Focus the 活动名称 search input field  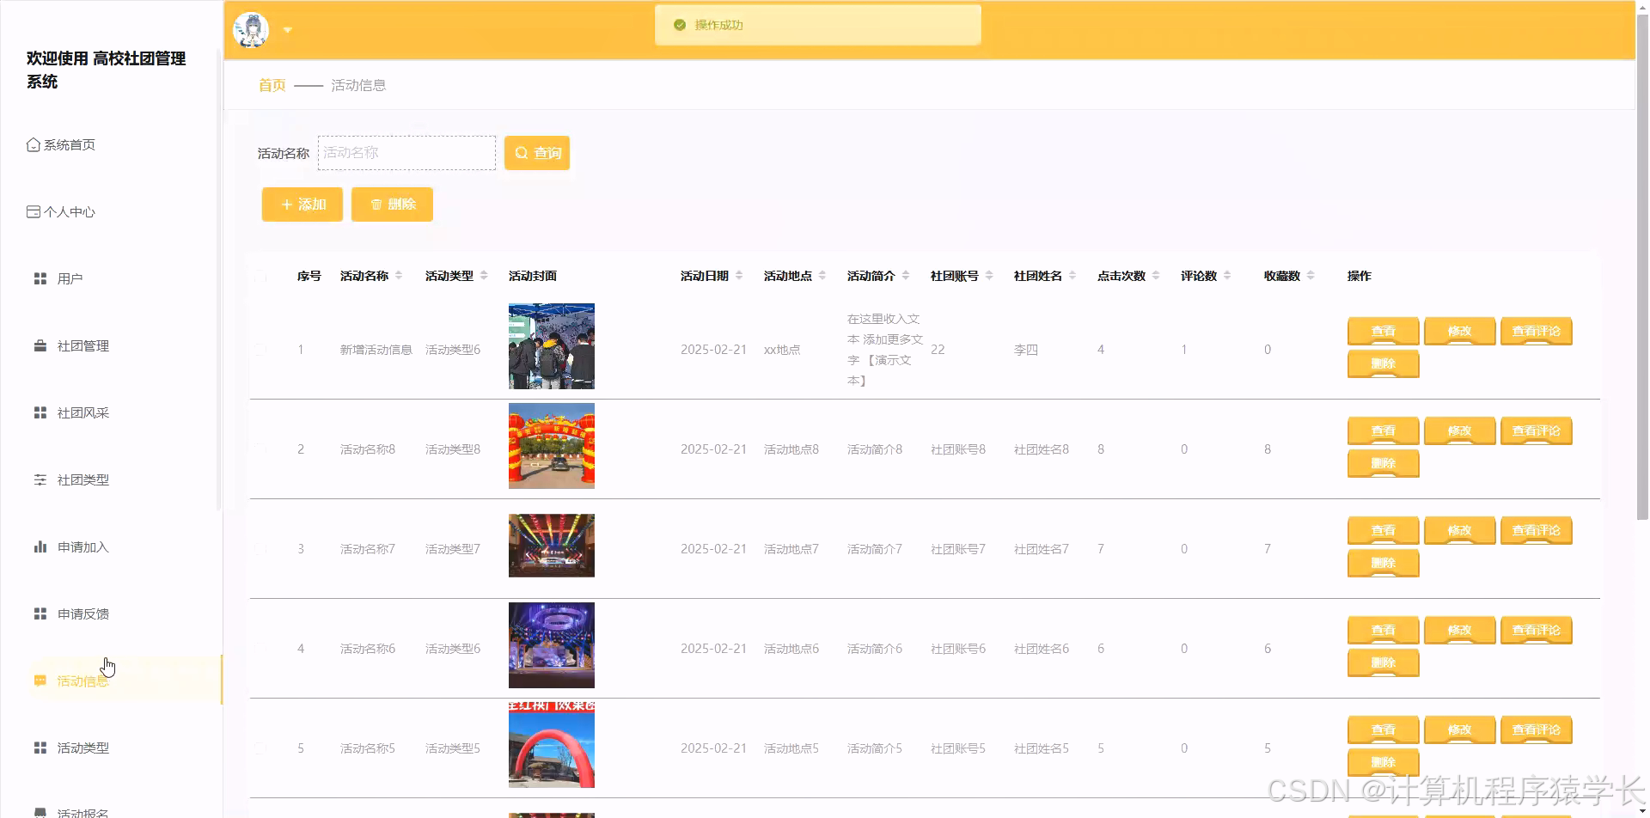click(x=406, y=153)
